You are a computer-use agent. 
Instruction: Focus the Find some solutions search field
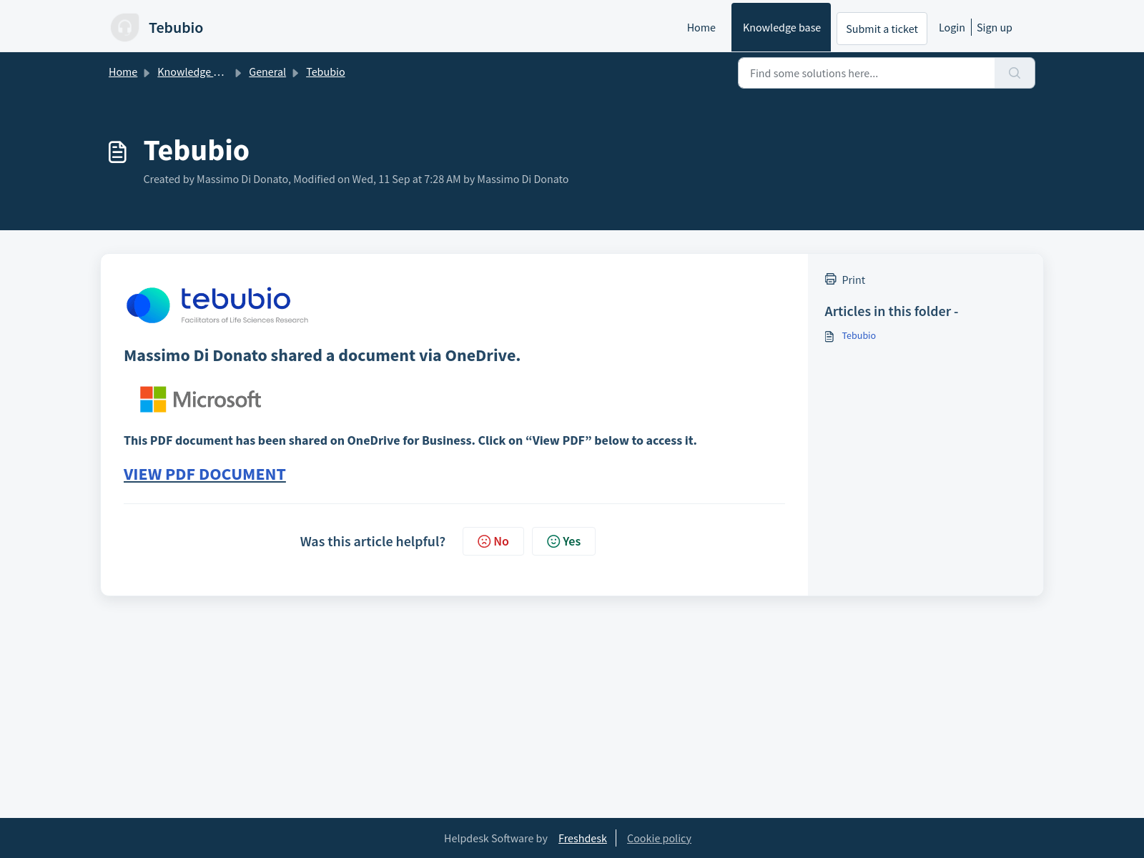pyautogui.click(x=867, y=73)
